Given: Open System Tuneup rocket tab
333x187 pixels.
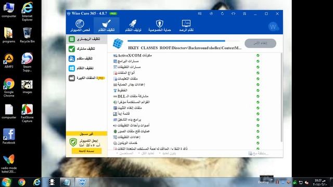Looking at the screenshot, I should (x=133, y=25).
